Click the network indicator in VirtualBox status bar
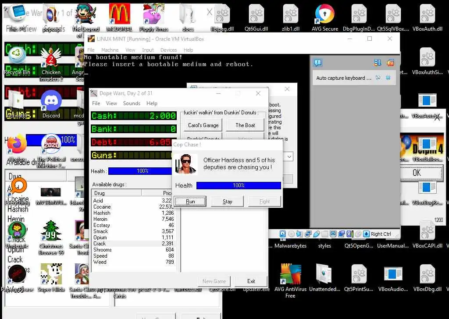This screenshot has height=319, width=449. coord(308,234)
